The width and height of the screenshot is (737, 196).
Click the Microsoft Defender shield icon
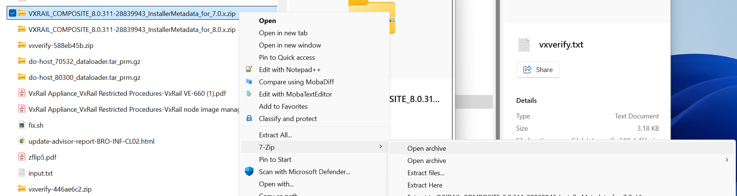(249, 171)
